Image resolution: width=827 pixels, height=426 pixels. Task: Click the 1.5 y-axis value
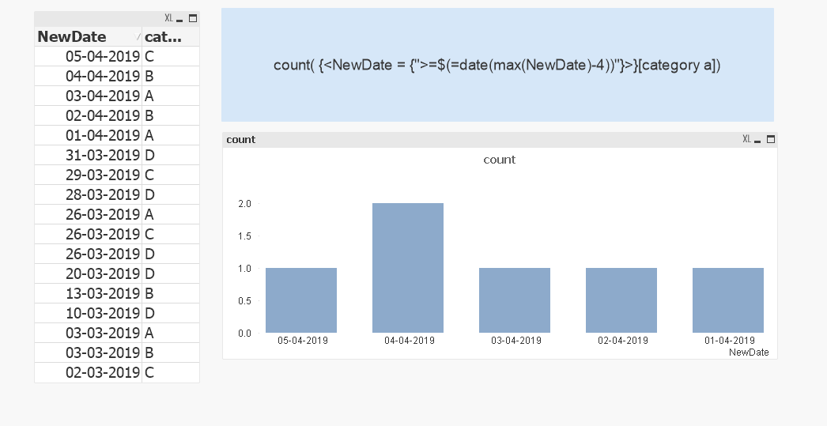245,236
